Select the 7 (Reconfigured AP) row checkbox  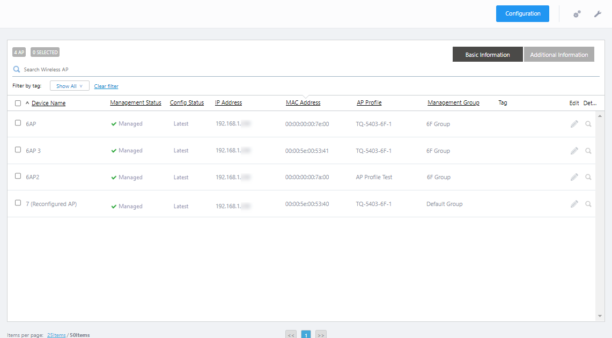[x=18, y=203]
